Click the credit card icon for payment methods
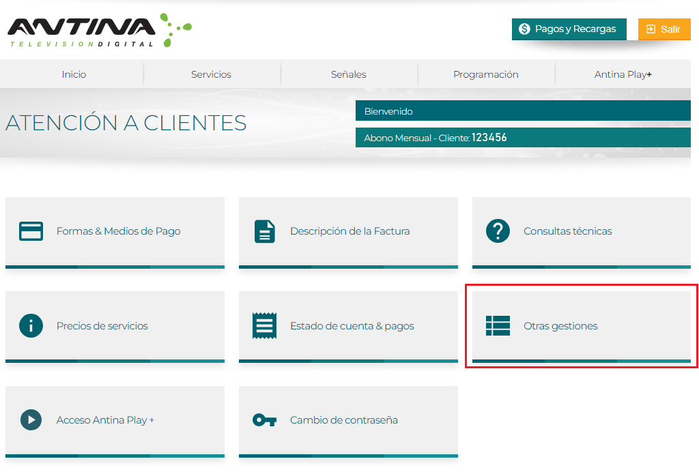Image resolution: width=699 pixels, height=472 pixels. 31,231
